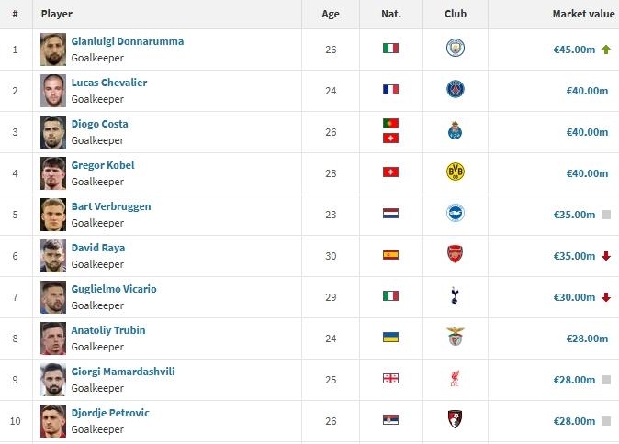Click the Arsenal club crest
Viewport: 619px width, 444px height.
point(455,255)
